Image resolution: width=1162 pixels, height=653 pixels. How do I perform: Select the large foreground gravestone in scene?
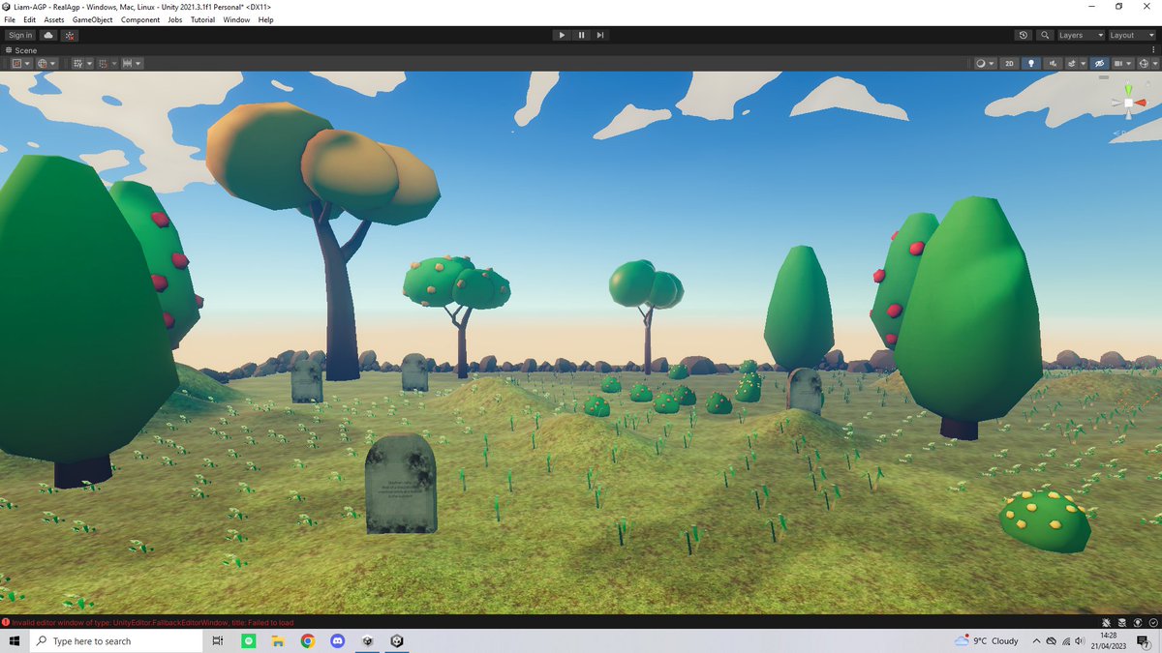coord(401,484)
